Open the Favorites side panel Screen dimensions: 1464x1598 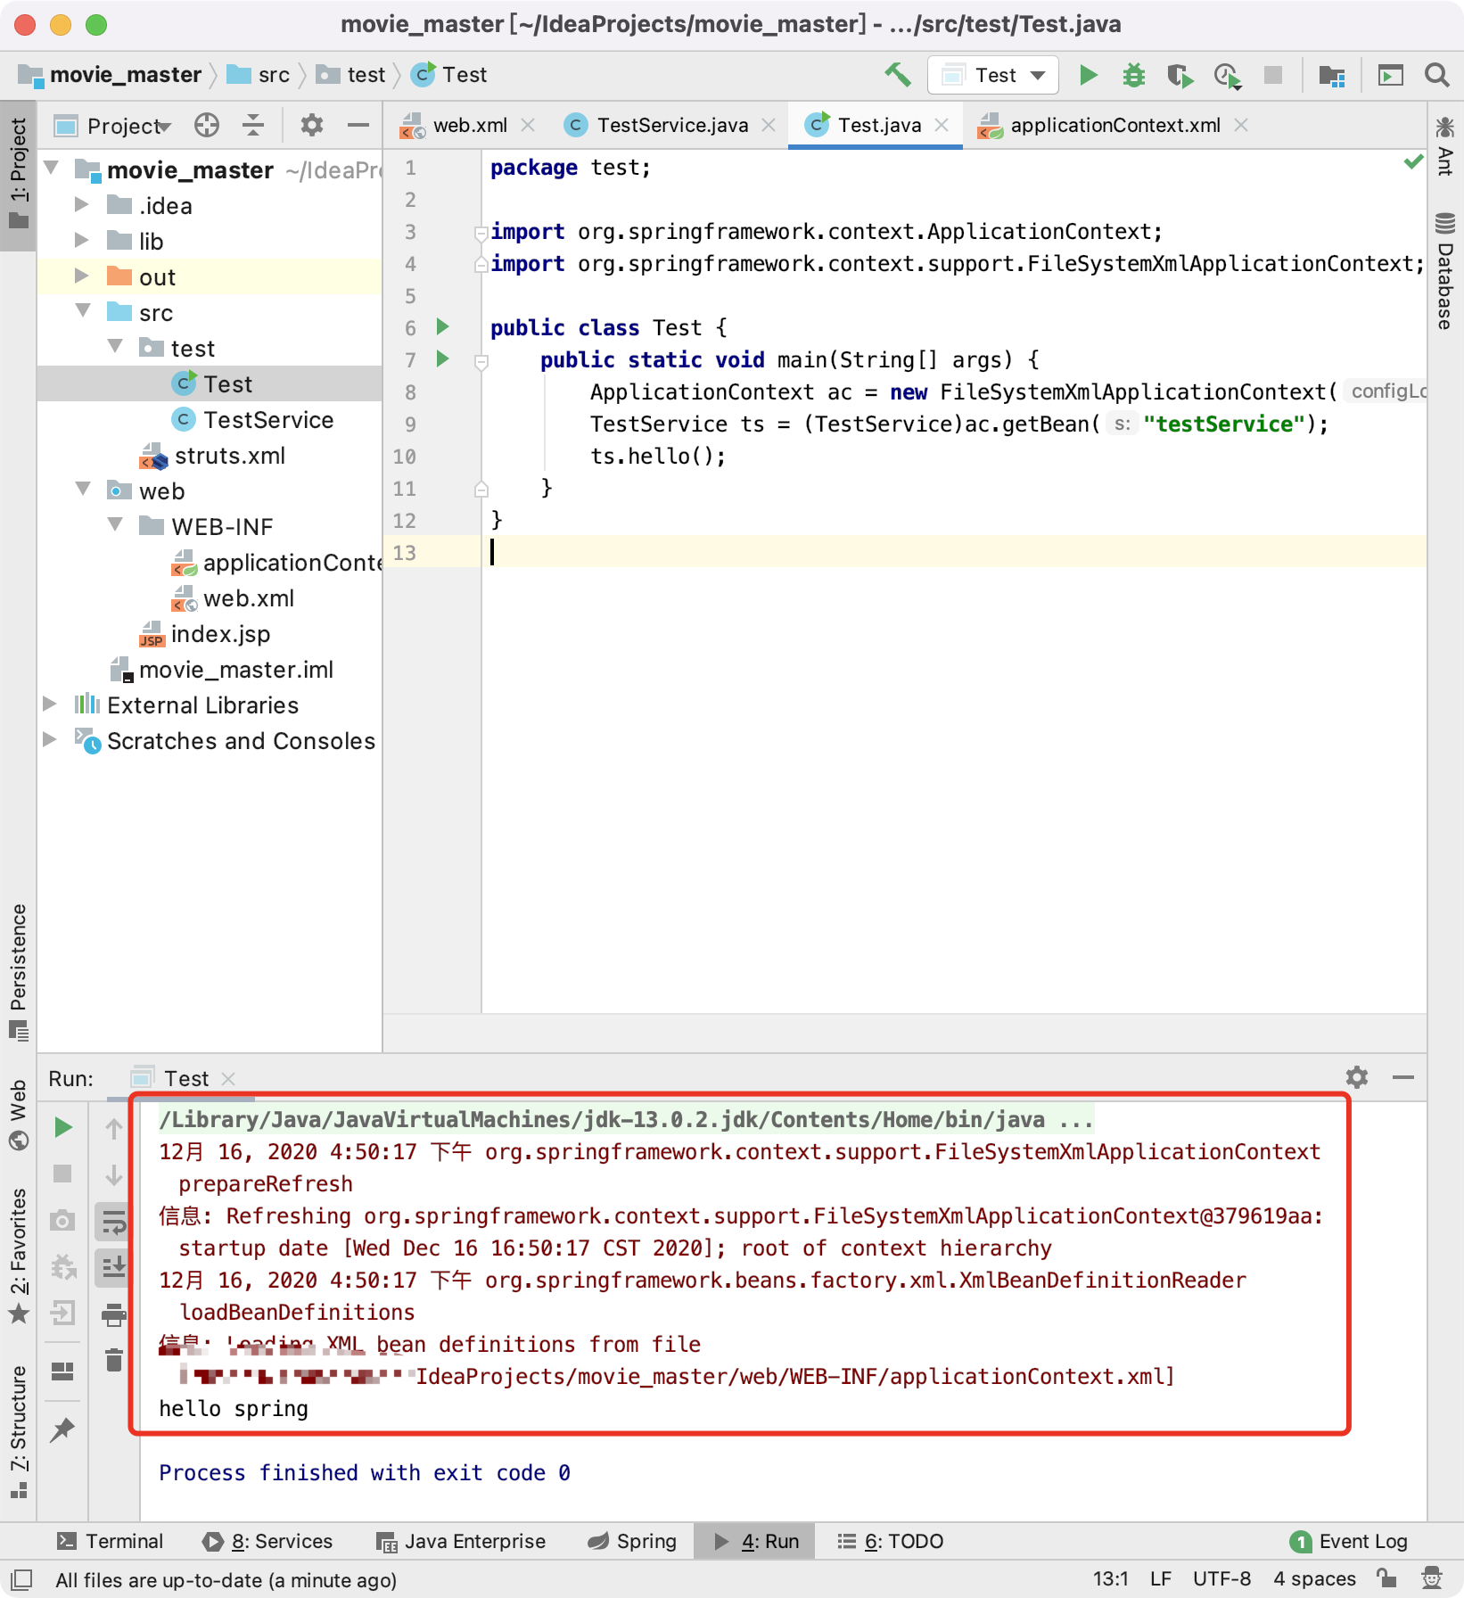tap(19, 1256)
